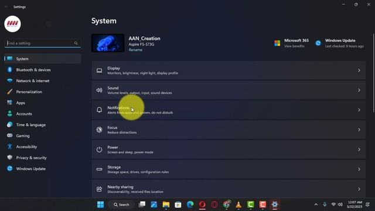This screenshot has width=375, height=211.
Task: Click the notification center icon in tray
Action: pos(368,205)
